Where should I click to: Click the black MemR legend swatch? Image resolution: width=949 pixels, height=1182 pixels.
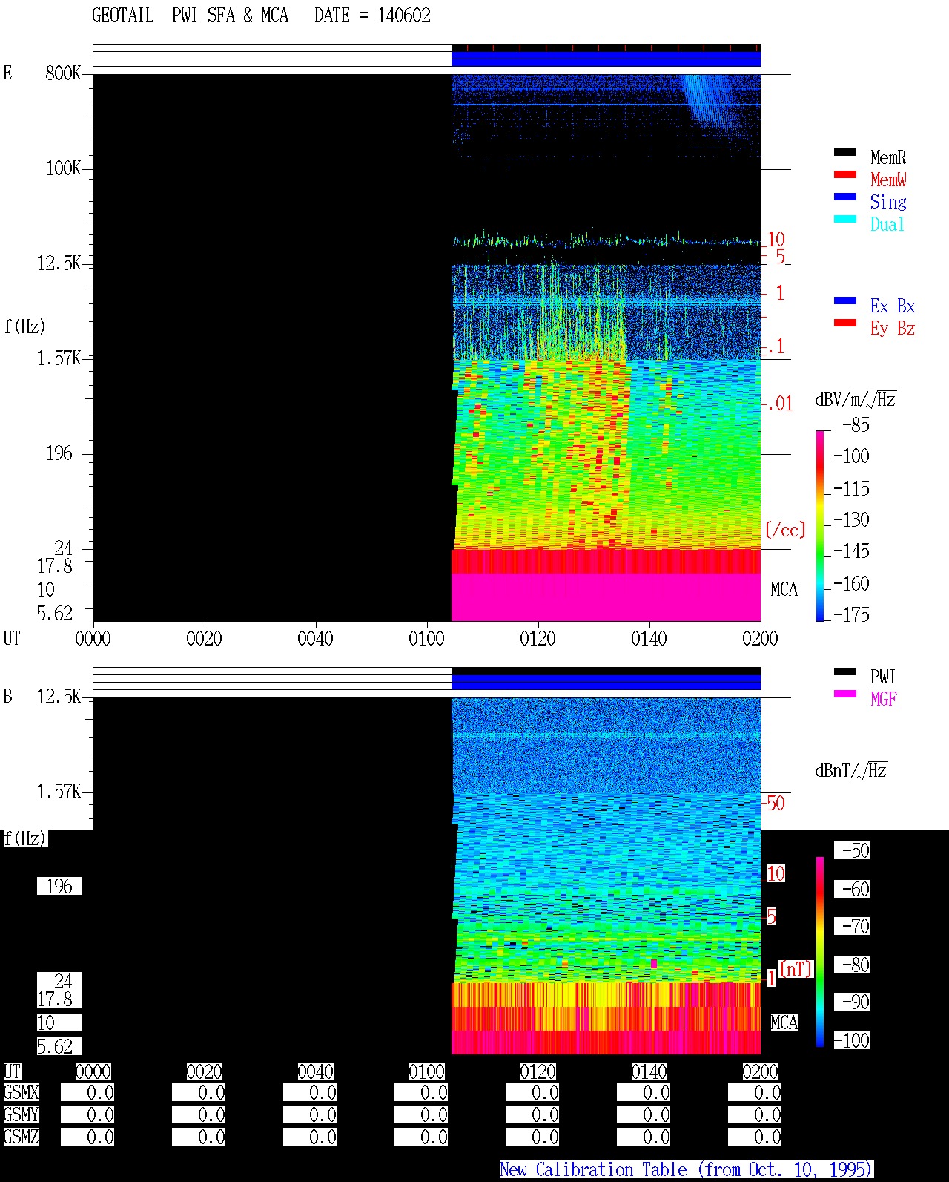(845, 153)
